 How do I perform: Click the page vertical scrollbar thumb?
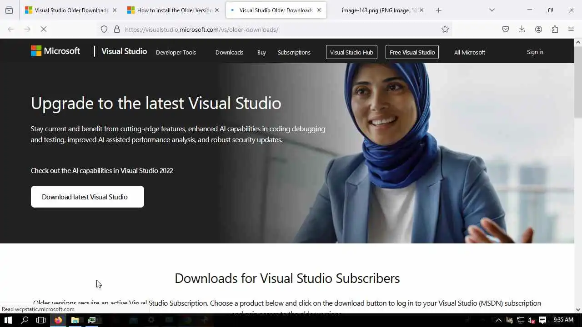[x=578, y=82]
